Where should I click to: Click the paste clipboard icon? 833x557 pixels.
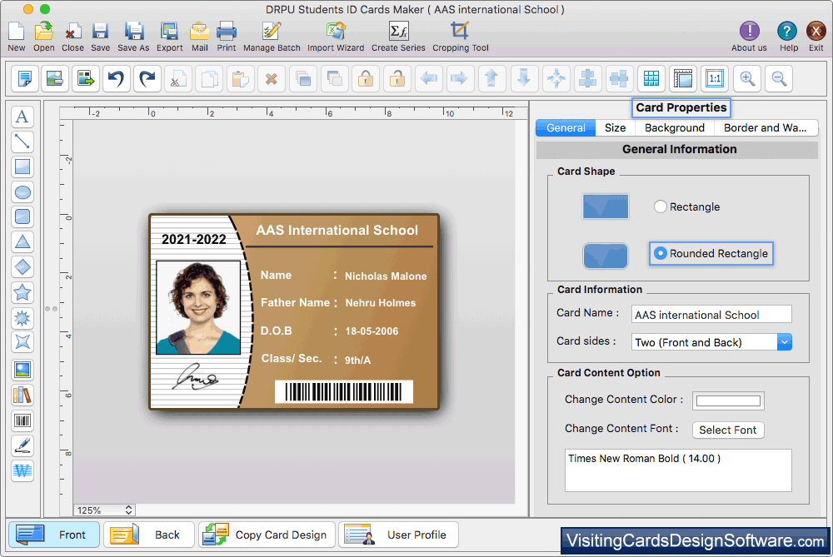(x=240, y=78)
